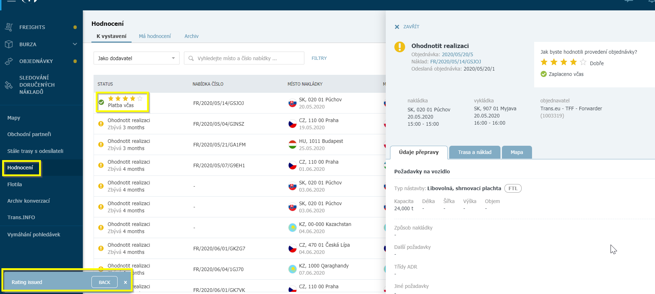Click the Slovak flag by SK, 020 01 Púchov 20.05.2020

point(293,103)
